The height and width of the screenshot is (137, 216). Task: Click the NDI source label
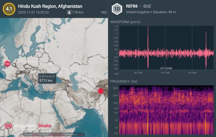pyautogui.click(x=104, y=13)
